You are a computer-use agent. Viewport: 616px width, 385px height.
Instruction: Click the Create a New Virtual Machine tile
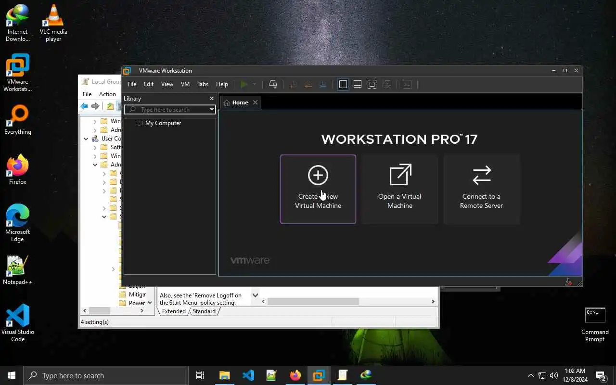(x=318, y=189)
